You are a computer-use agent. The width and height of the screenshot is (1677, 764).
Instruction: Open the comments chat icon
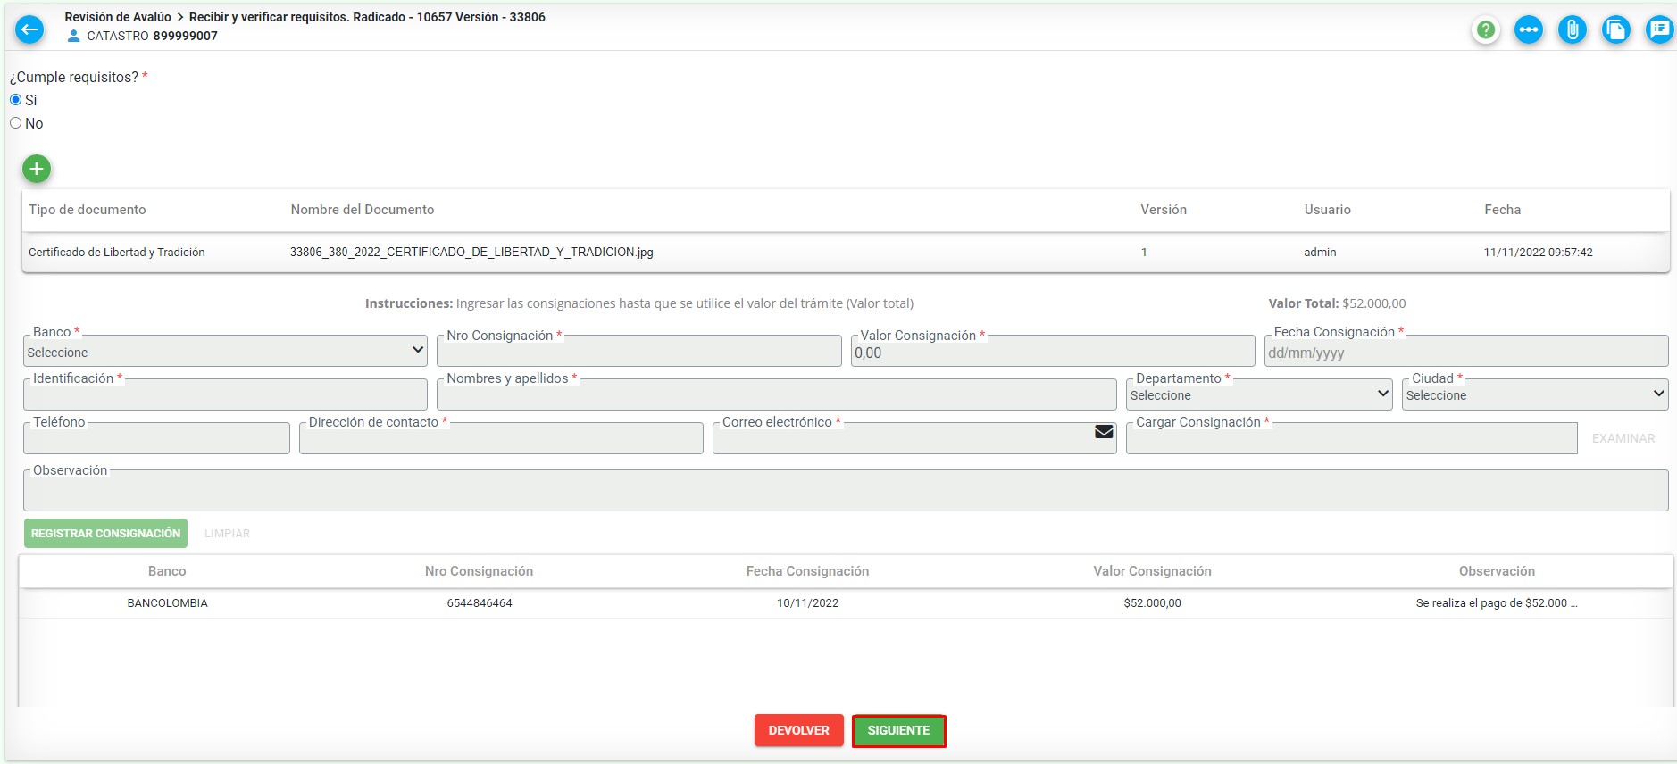[1659, 29]
